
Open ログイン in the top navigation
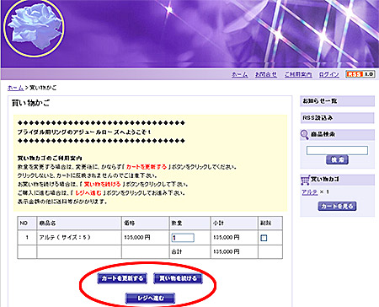(x=328, y=74)
